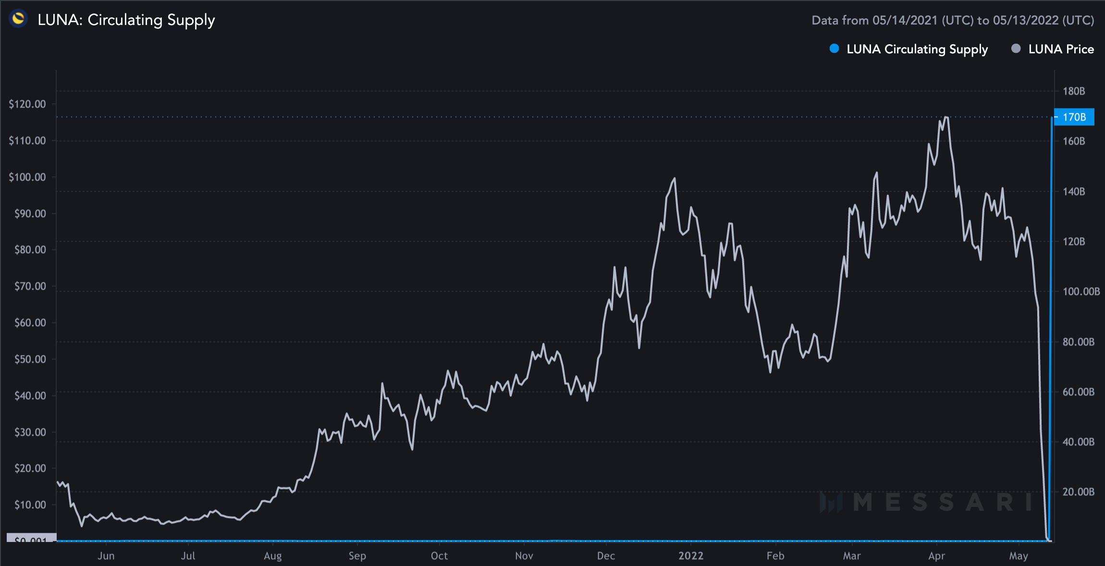
Task: Click the $0.001 price label on left axis
Action: pos(31,538)
